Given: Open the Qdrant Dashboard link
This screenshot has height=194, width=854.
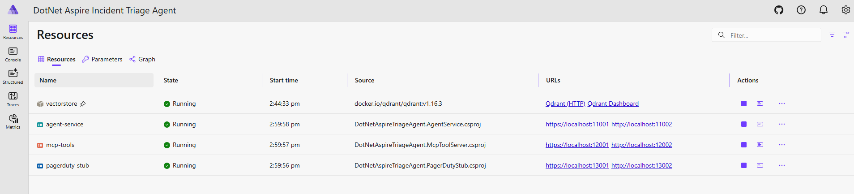Looking at the screenshot, I should pos(613,103).
